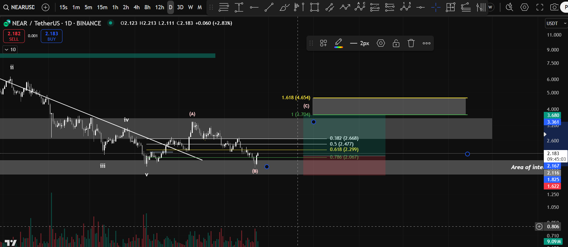Image resolution: width=568 pixels, height=247 pixels.
Task: Select the vertical price range tool
Action: pos(239,7)
